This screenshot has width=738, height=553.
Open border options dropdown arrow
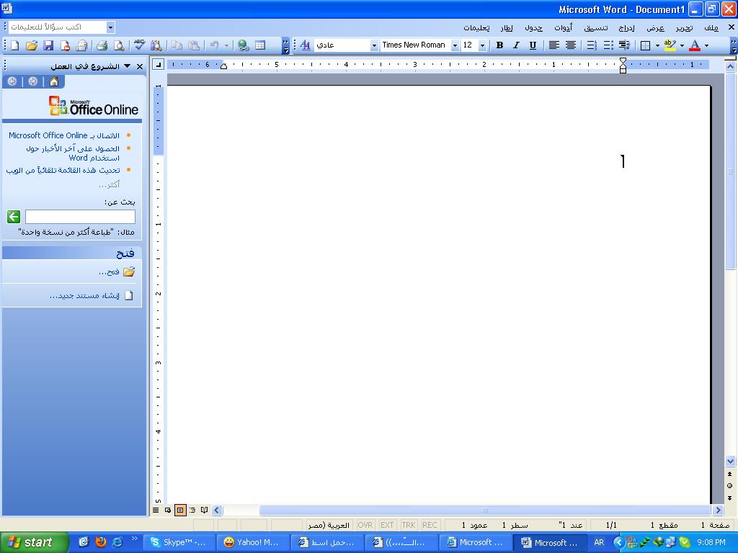coord(657,45)
